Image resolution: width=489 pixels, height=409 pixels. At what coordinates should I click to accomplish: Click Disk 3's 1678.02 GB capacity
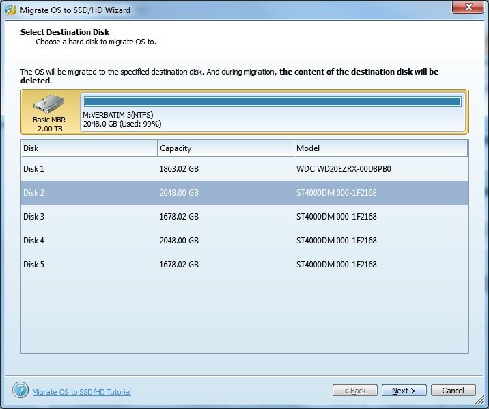click(x=179, y=217)
